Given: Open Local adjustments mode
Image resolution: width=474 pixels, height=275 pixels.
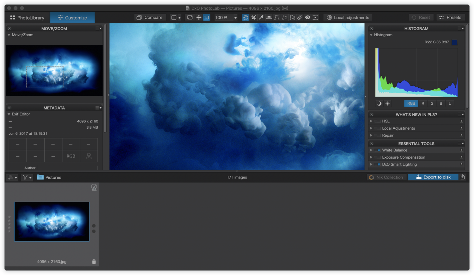Looking at the screenshot, I should [x=348, y=18].
